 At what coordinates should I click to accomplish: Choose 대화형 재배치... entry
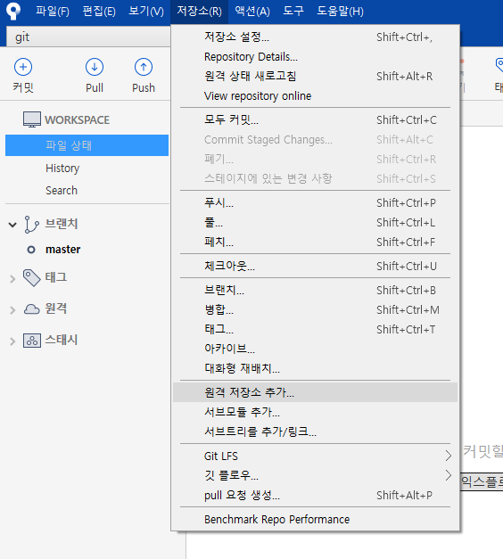tap(316, 368)
